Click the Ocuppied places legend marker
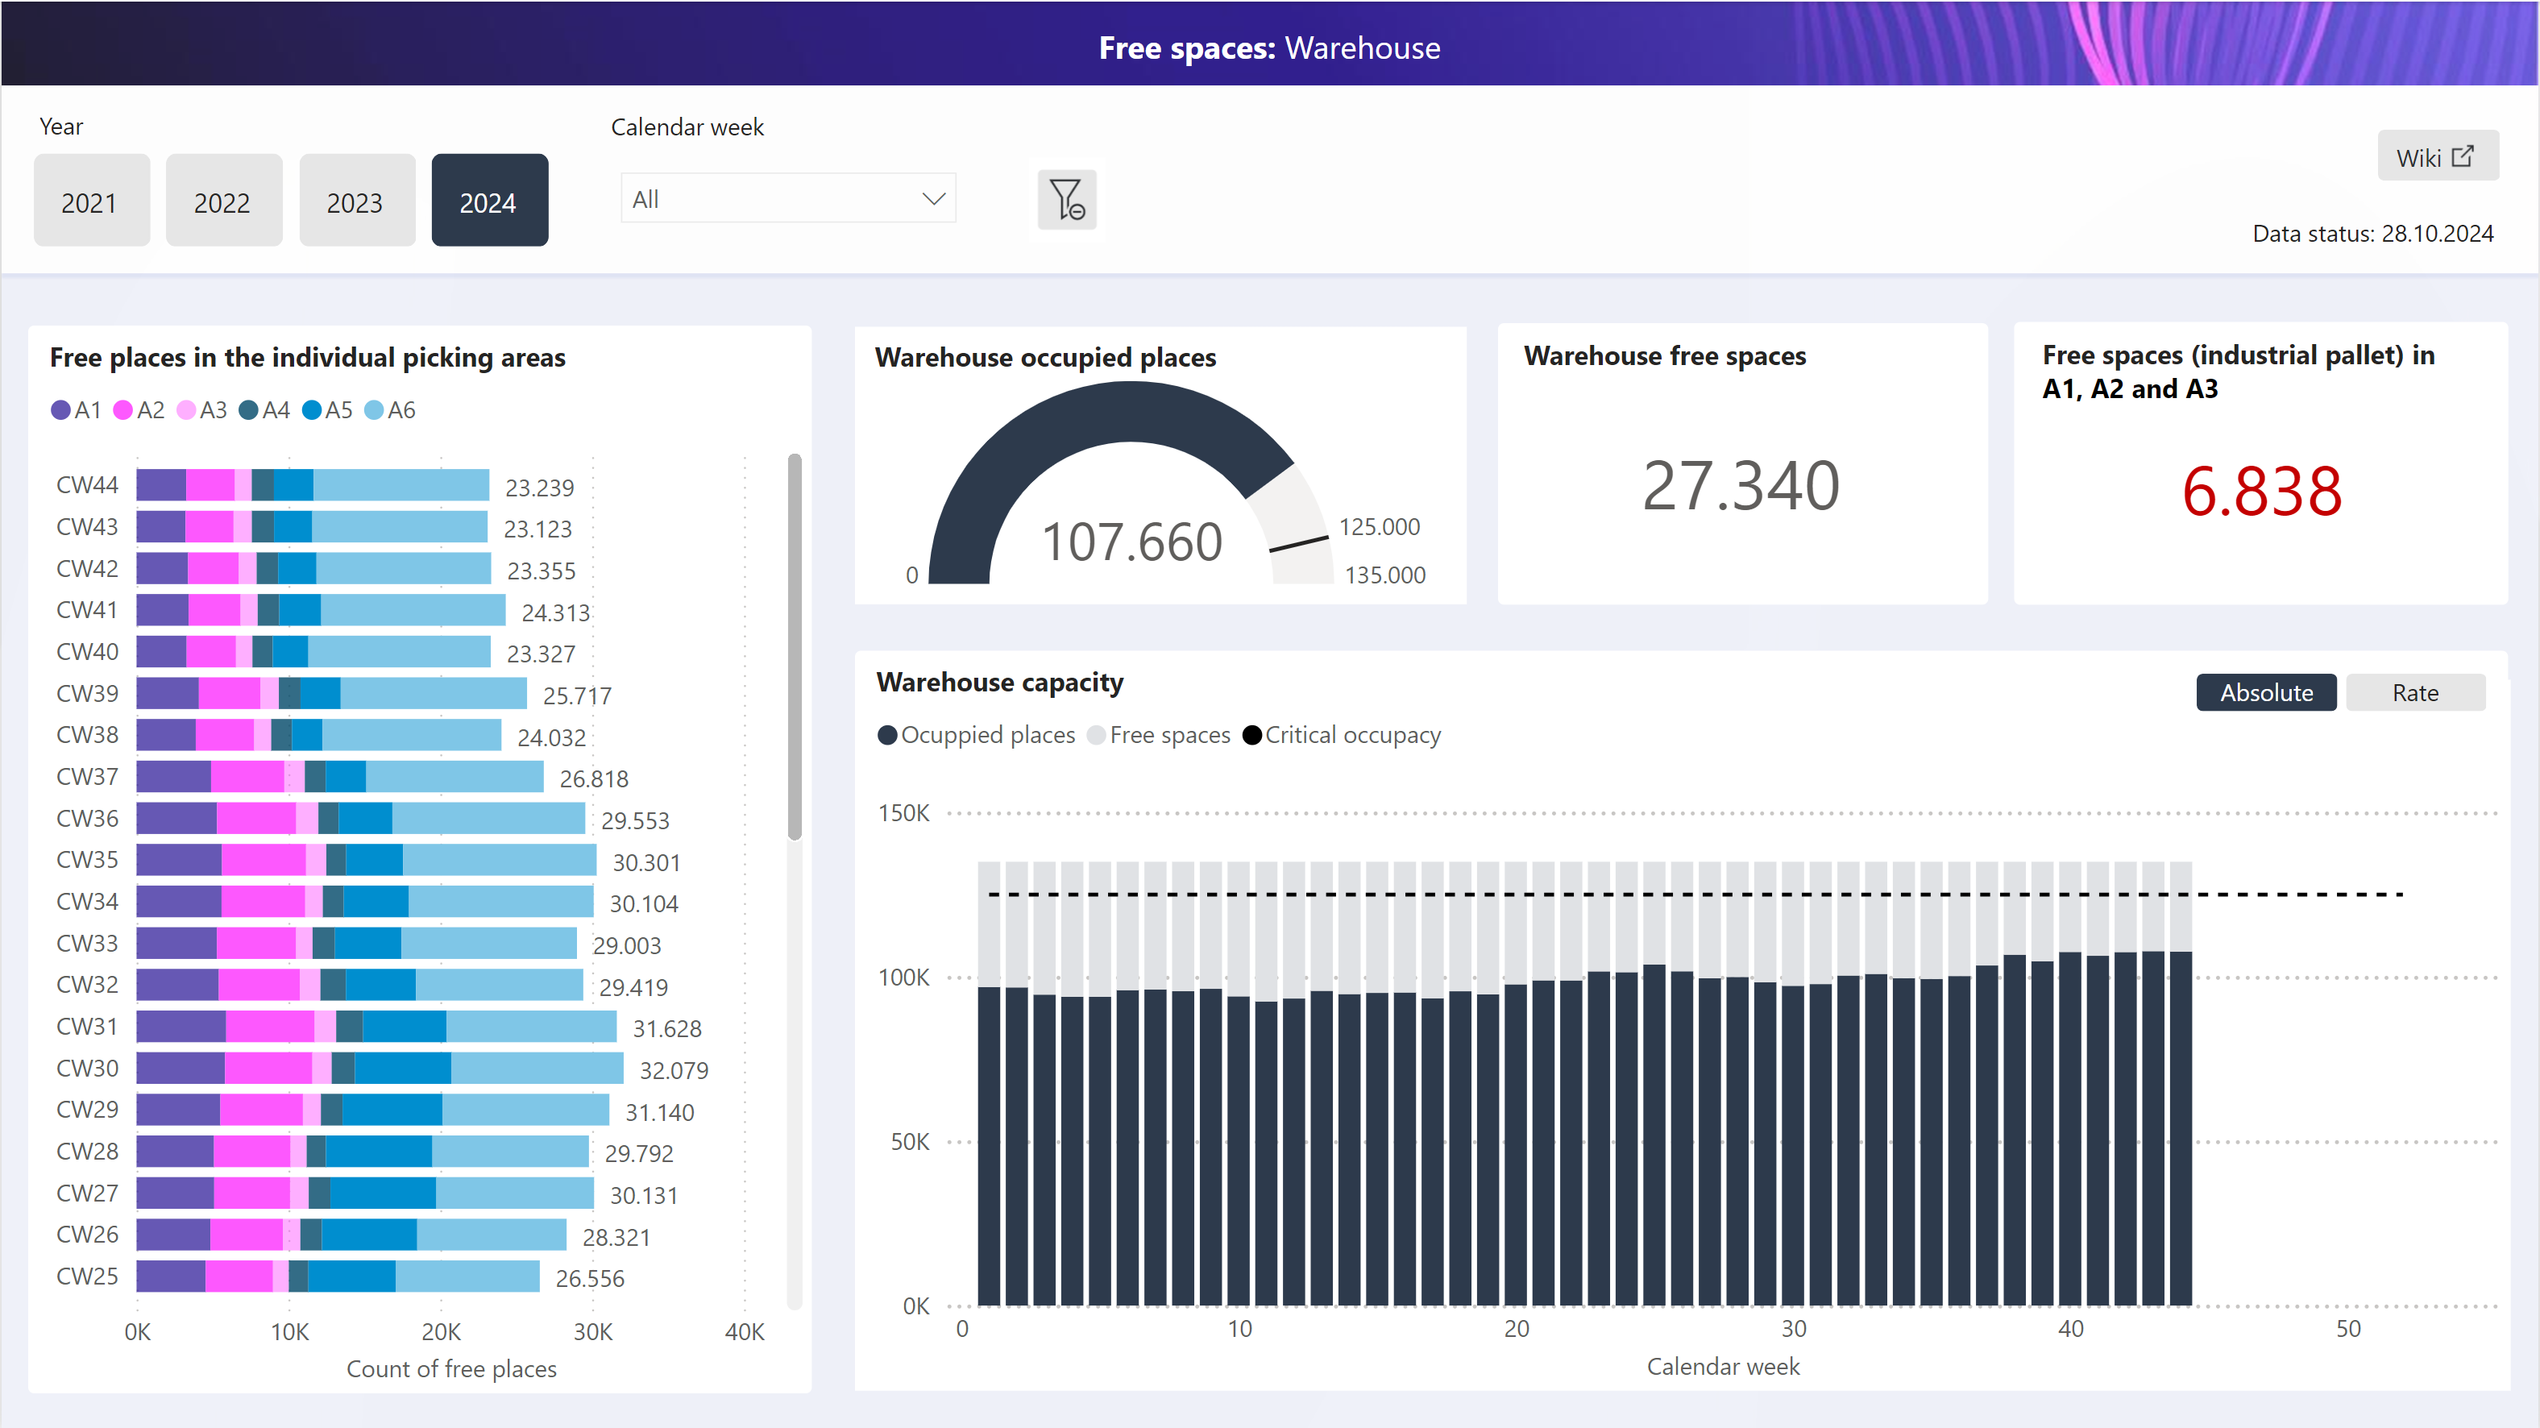2540x1428 pixels. click(887, 736)
